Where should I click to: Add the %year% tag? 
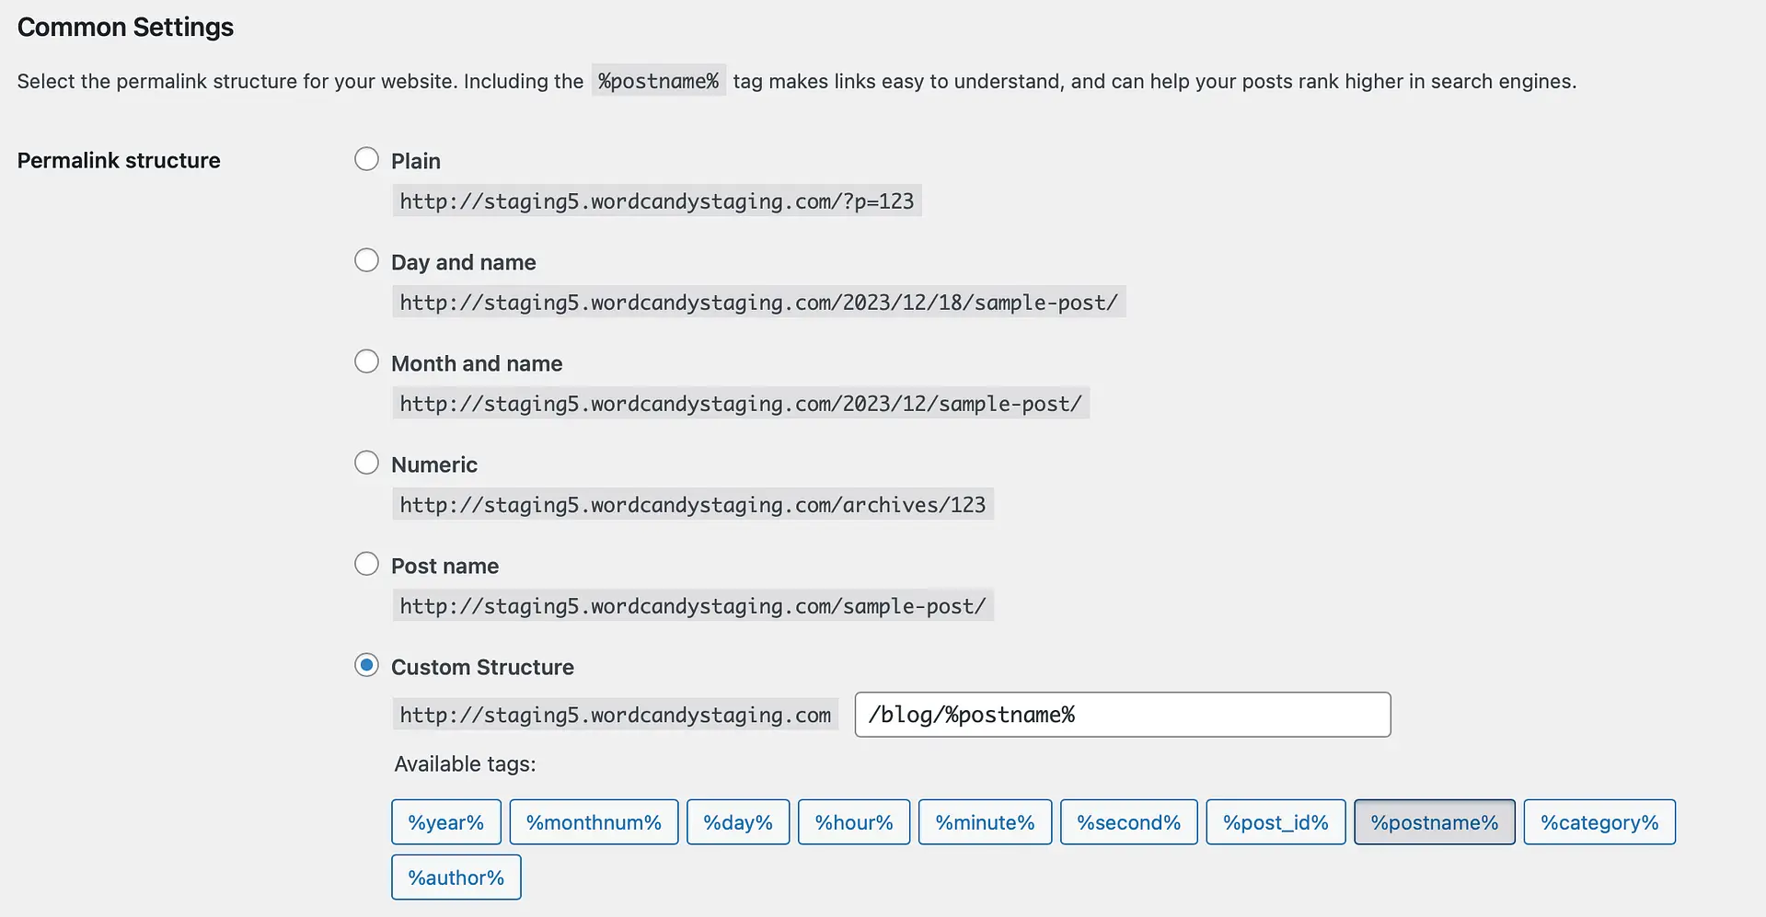pyautogui.click(x=446, y=822)
